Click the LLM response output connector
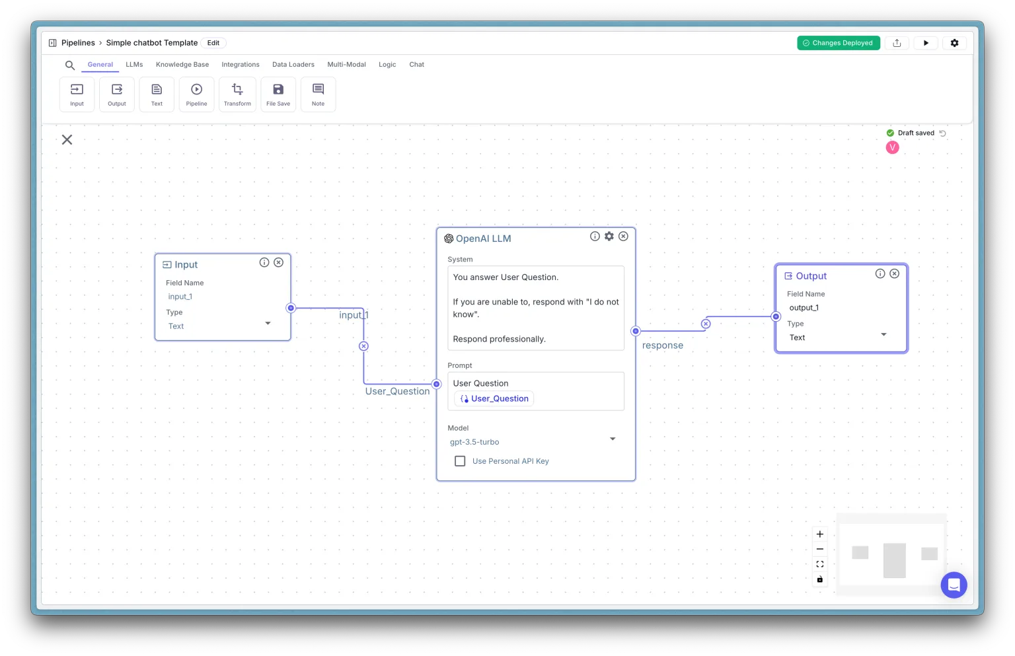1015x656 pixels. (x=636, y=331)
